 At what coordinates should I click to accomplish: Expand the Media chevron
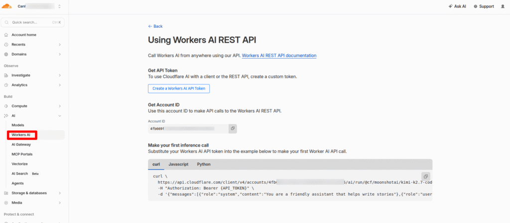(x=60, y=203)
